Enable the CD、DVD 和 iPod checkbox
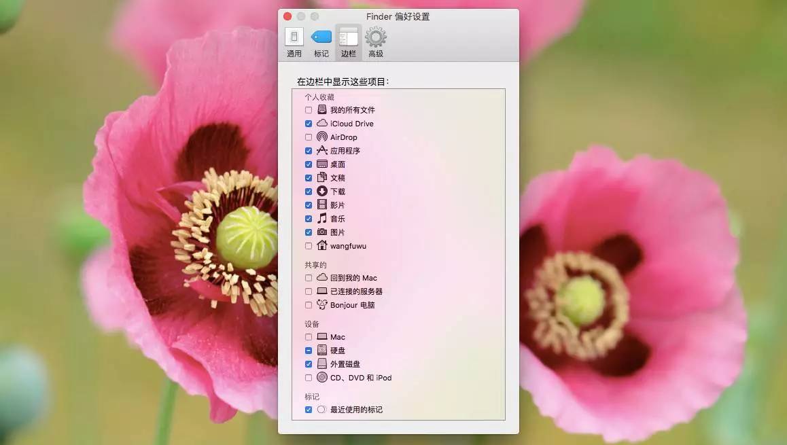This screenshot has width=787, height=445. (309, 378)
